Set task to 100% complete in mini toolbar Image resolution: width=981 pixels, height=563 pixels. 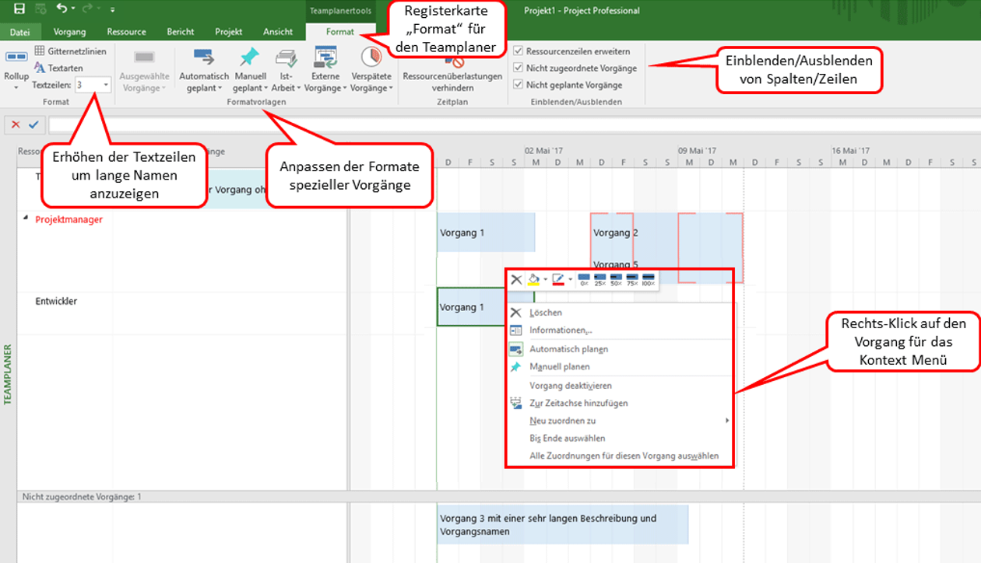(648, 280)
